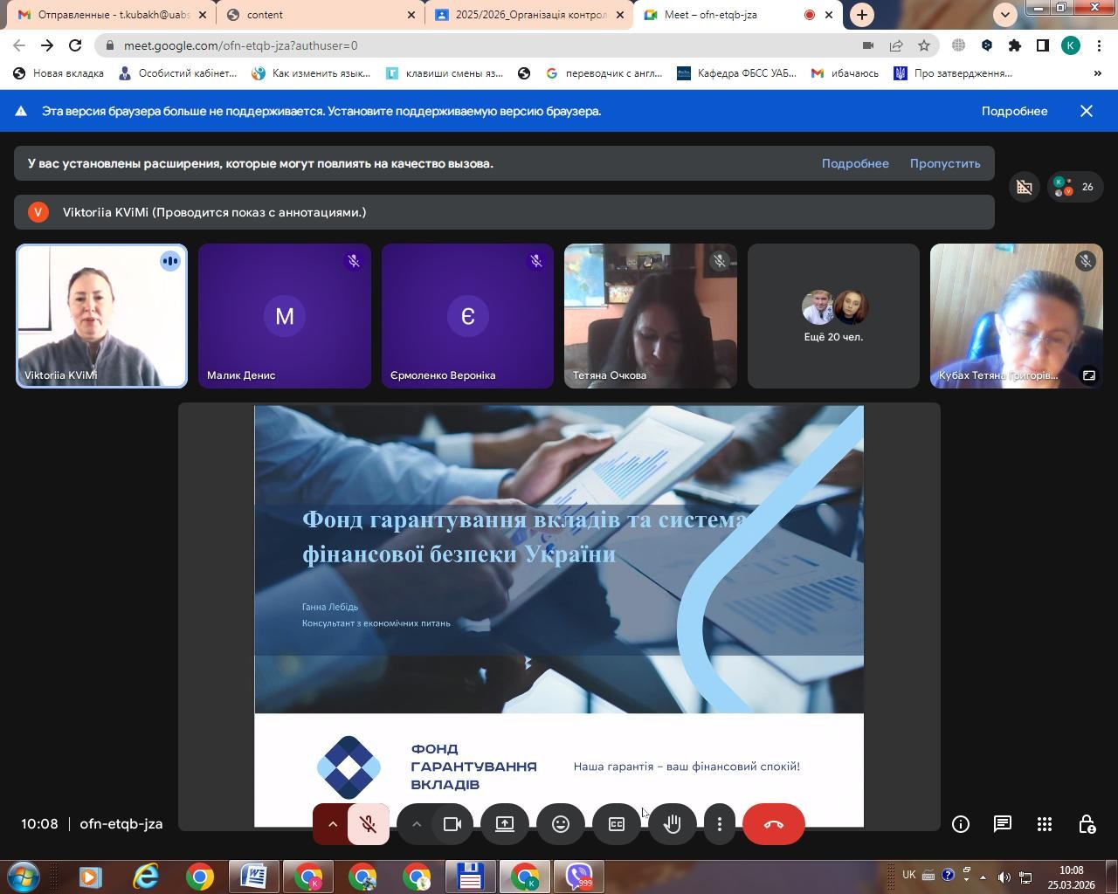Open meeting details info icon
1118x894 pixels.
tap(960, 824)
